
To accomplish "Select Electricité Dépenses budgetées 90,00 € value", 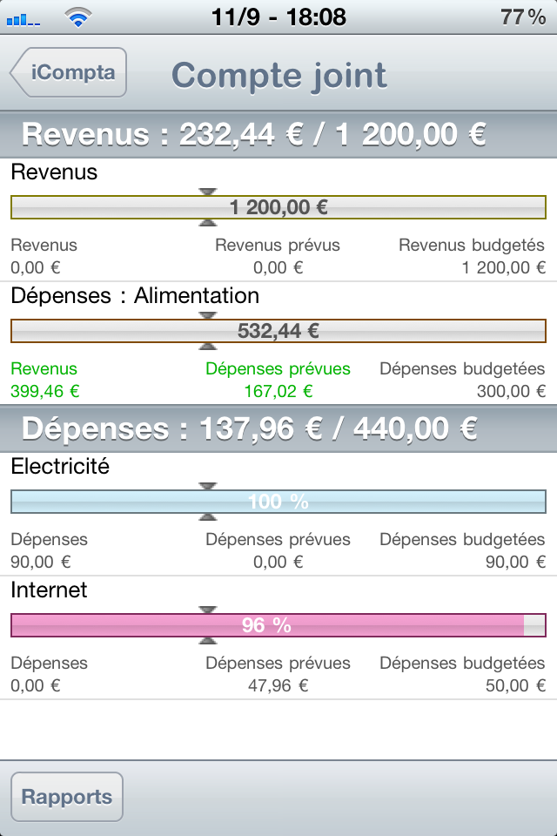I will (515, 562).
